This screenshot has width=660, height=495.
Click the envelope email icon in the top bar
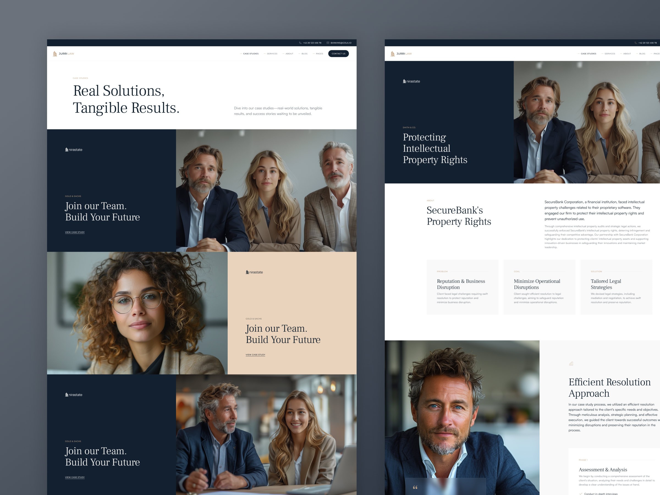click(x=328, y=43)
